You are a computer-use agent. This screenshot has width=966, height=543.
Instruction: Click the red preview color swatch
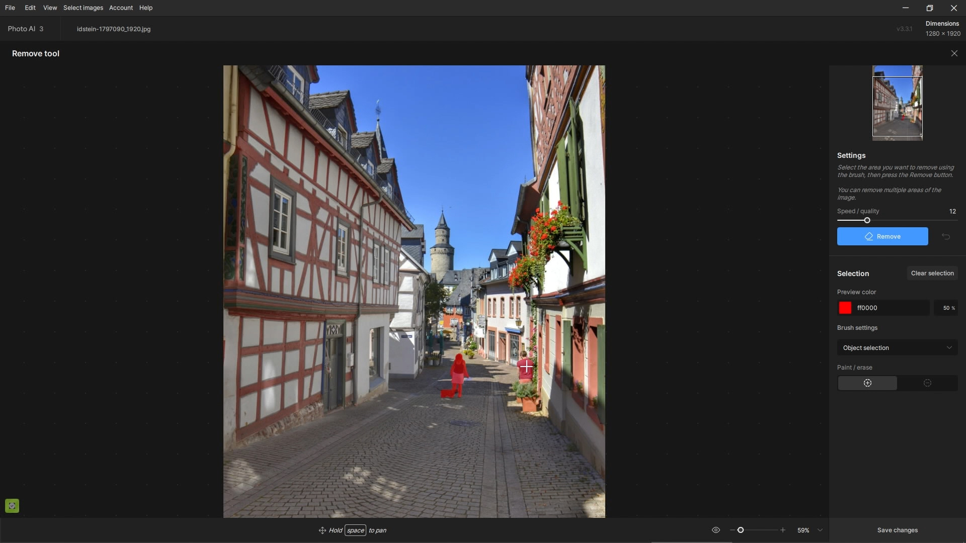845,308
